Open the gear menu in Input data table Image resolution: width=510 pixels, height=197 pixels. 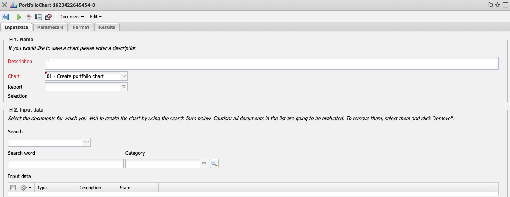[26, 188]
